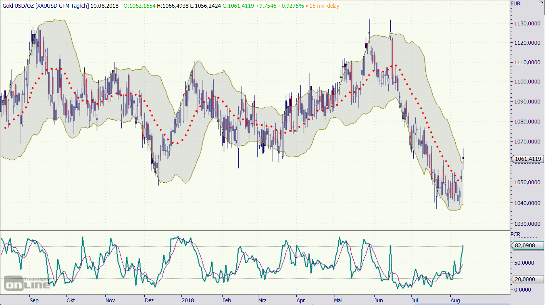Viewport: 545px width, 305px height.
Task: Click the EUR currency label above price axis
Action: [515, 3]
